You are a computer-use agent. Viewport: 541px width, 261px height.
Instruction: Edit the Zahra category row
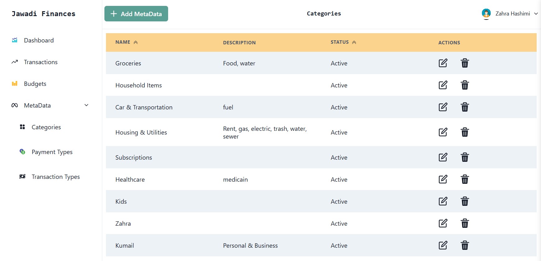[443, 223]
